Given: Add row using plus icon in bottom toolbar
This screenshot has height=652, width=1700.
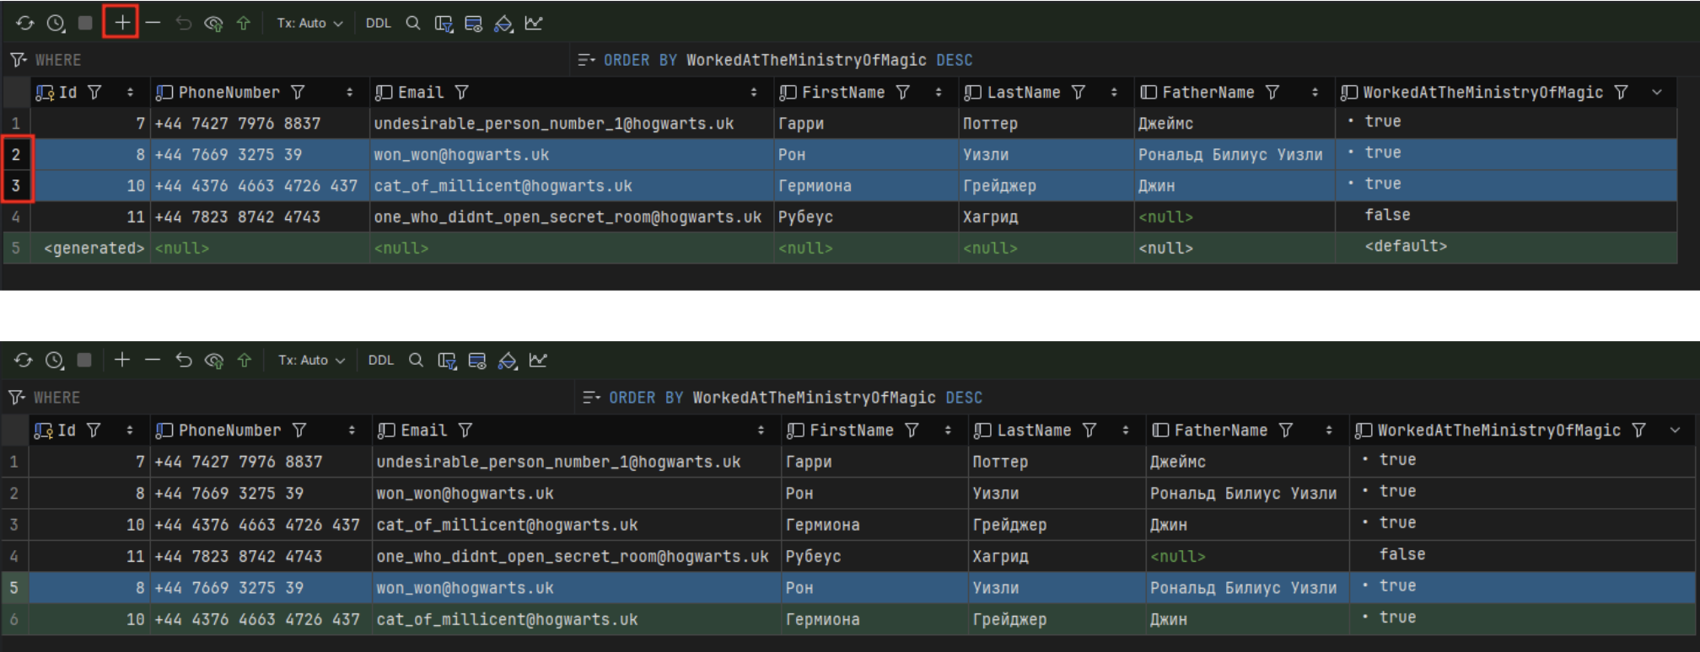Looking at the screenshot, I should click(121, 360).
